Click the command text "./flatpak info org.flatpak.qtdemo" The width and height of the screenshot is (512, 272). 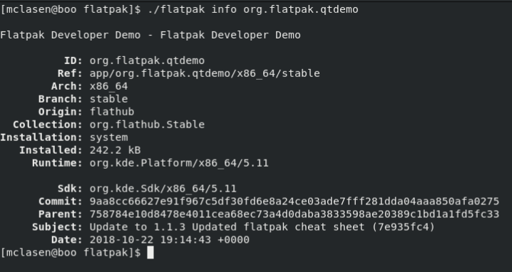[x=253, y=10]
